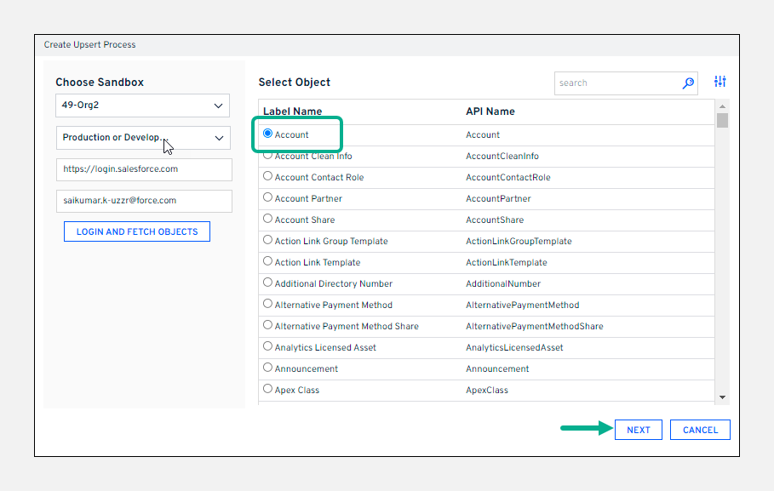
Task: Click the CANCEL button
Action: [x=700, y=430]
